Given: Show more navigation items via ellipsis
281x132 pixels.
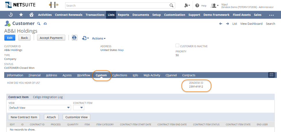Looking at the screenshot, I should pos(271,15).
